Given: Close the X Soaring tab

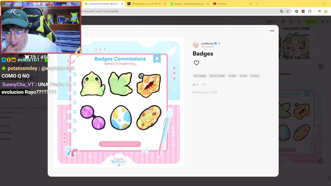Looking at the screenshot, I should (x=165, y=4).
